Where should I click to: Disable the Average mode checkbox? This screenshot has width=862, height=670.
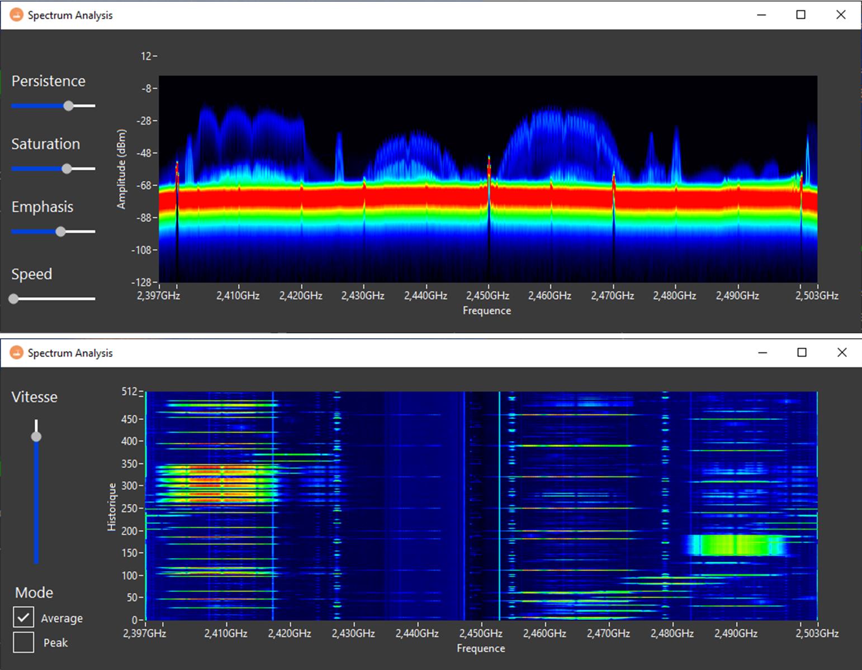coord(23,617)
